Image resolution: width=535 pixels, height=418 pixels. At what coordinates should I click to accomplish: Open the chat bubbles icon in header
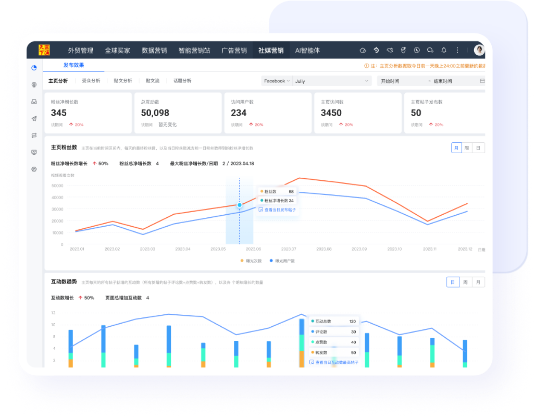(x=430, y=51)
